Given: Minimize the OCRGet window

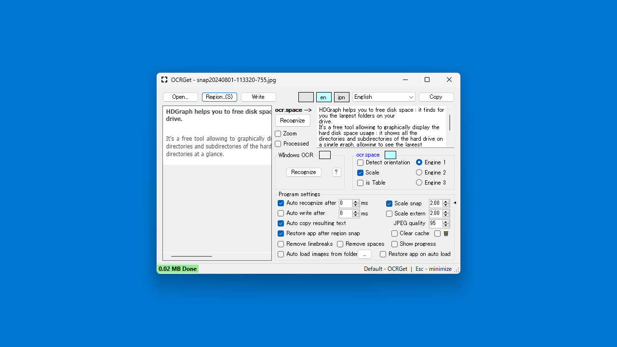Looking at the screenshot, I should [405, 80].
